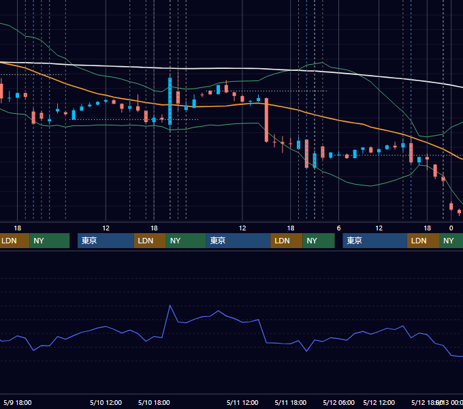Viewport: 463px width, 409px height.
Task: Click the hour label '6' on price chart axis
Action: 338,228
